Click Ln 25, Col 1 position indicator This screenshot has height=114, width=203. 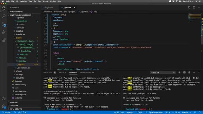tap(119, 112)
